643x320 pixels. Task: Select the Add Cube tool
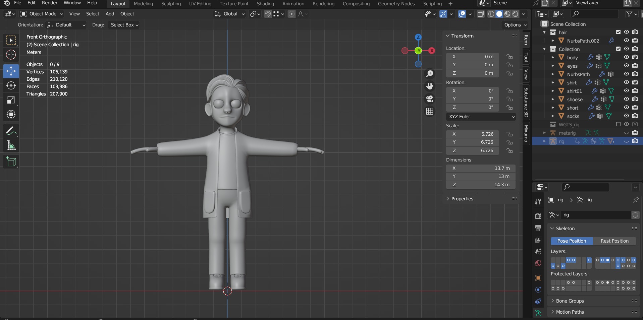pos(11,162)
